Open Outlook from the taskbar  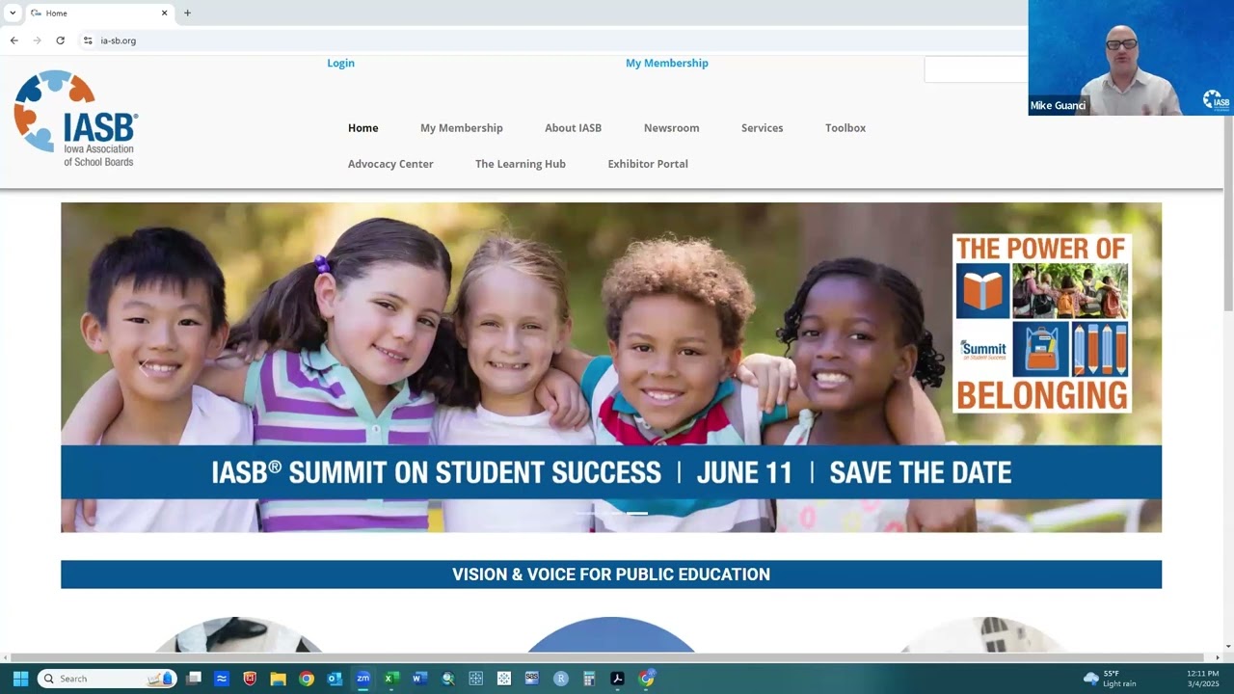(335, 679)
